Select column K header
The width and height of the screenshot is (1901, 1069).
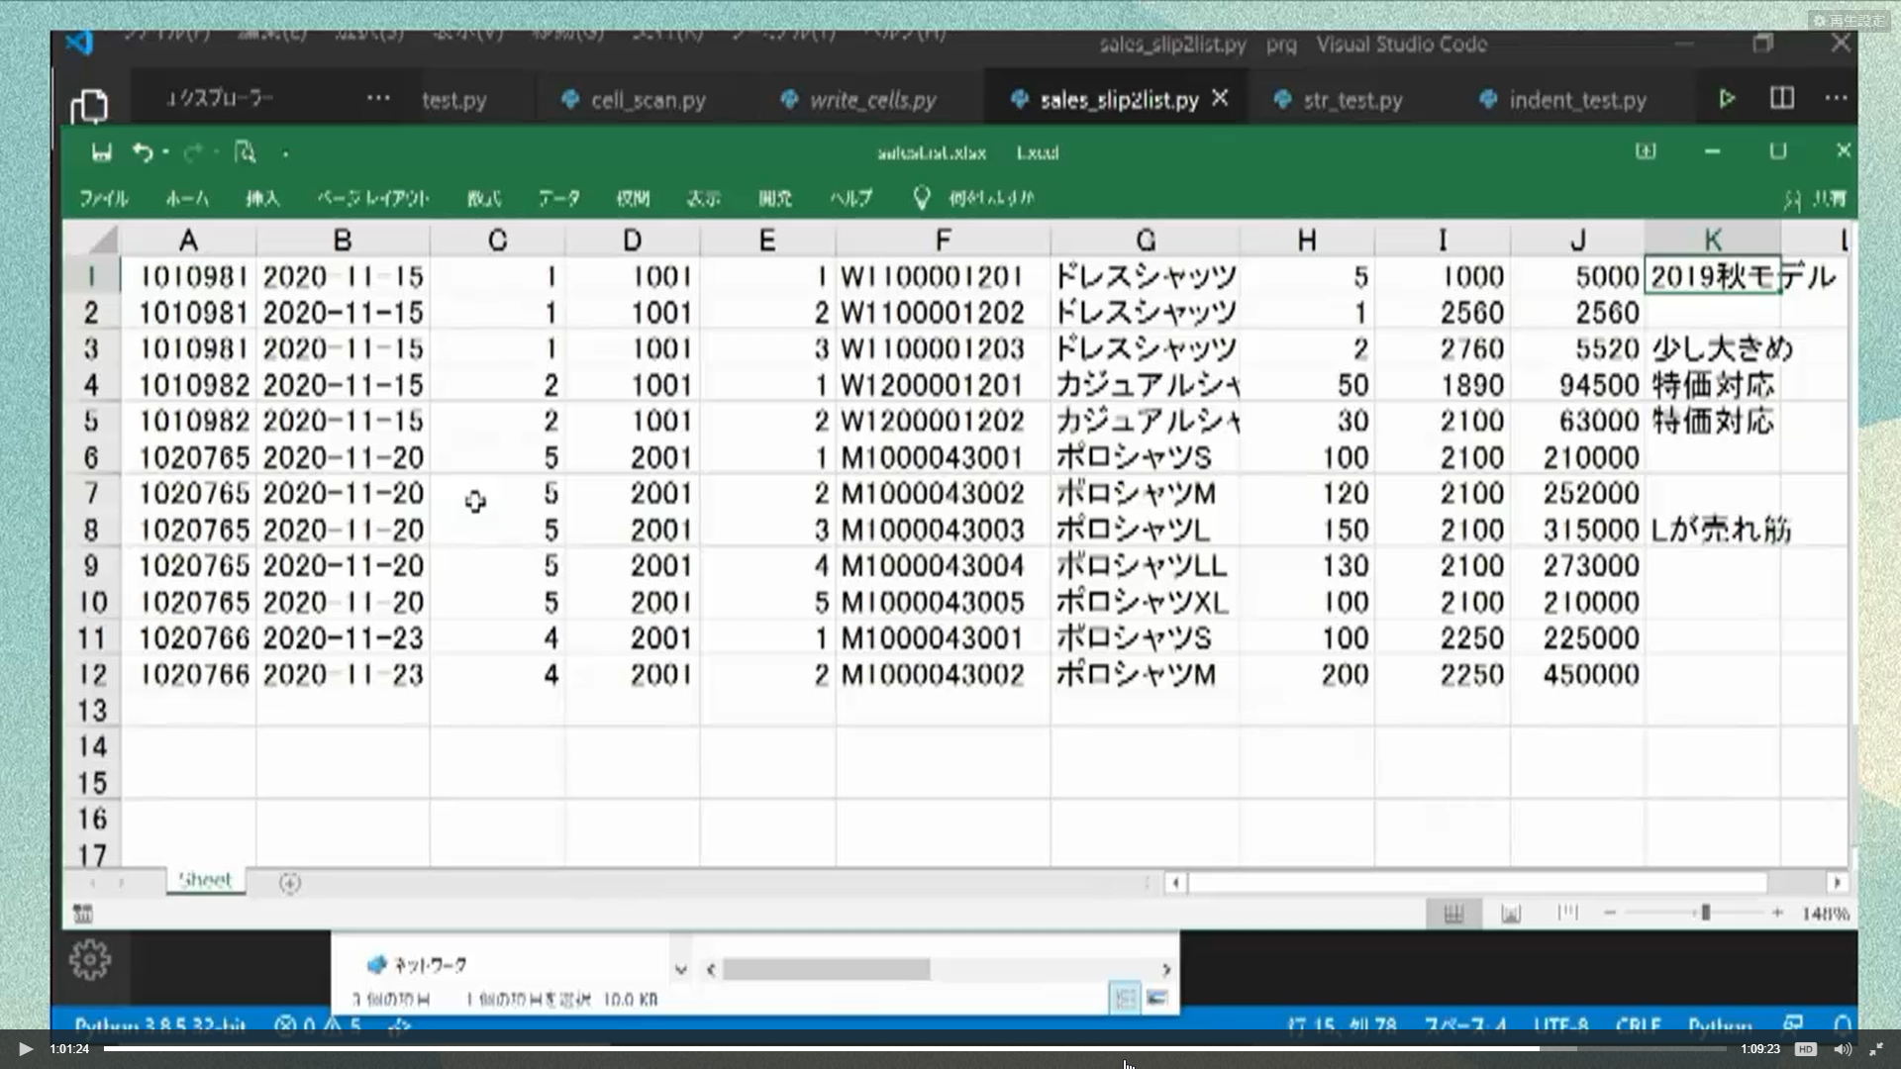click(1713, 240)
